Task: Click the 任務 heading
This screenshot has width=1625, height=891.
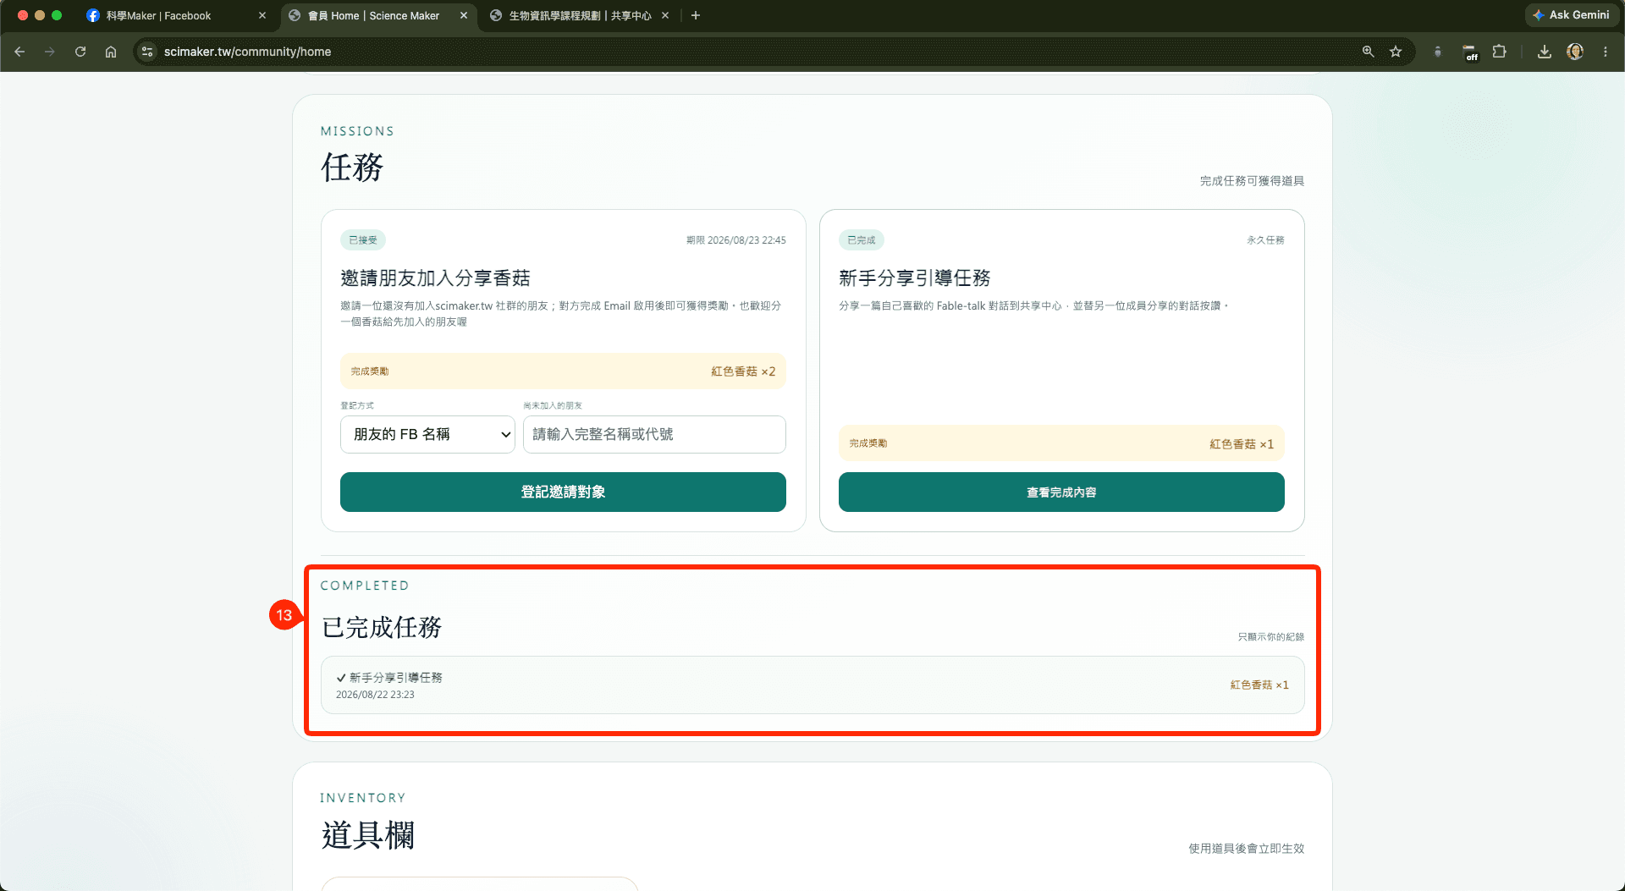Action: click(x=352, y=167)
